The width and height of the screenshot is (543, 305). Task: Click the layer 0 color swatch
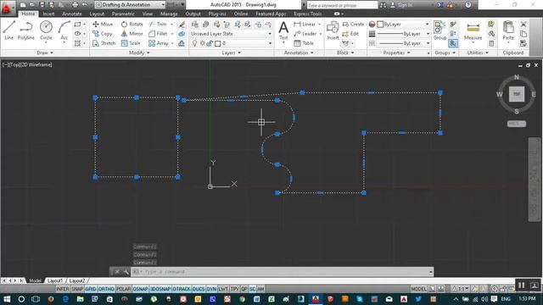click(218, 43)
